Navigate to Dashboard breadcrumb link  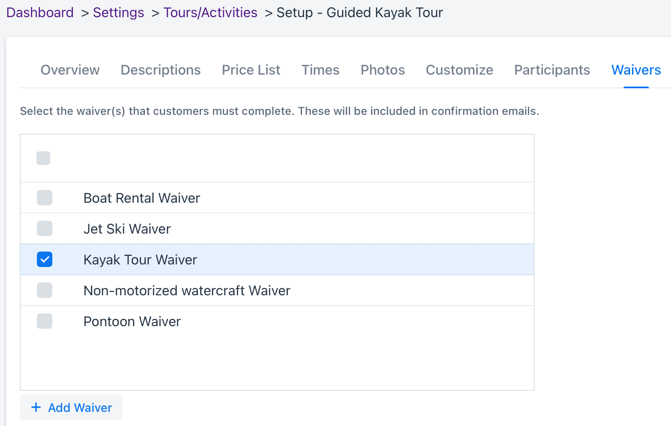[40, 12]
